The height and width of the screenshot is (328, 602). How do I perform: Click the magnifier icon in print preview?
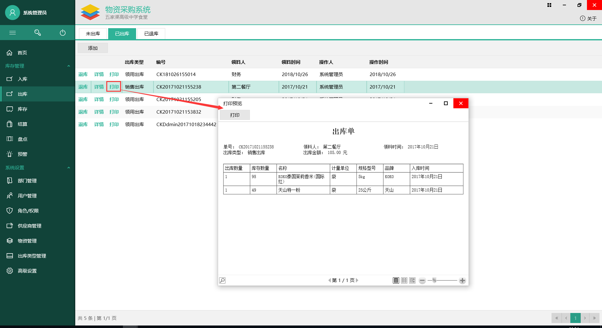coord(222,280)
